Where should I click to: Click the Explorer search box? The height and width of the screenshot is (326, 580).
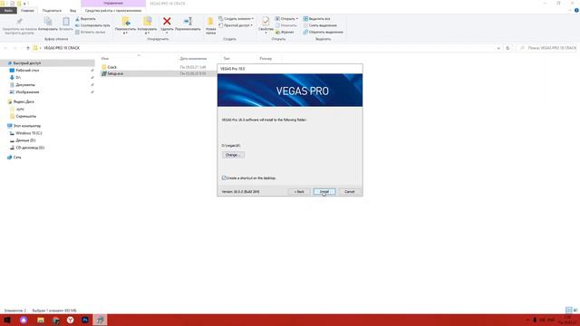pos(548,48)
